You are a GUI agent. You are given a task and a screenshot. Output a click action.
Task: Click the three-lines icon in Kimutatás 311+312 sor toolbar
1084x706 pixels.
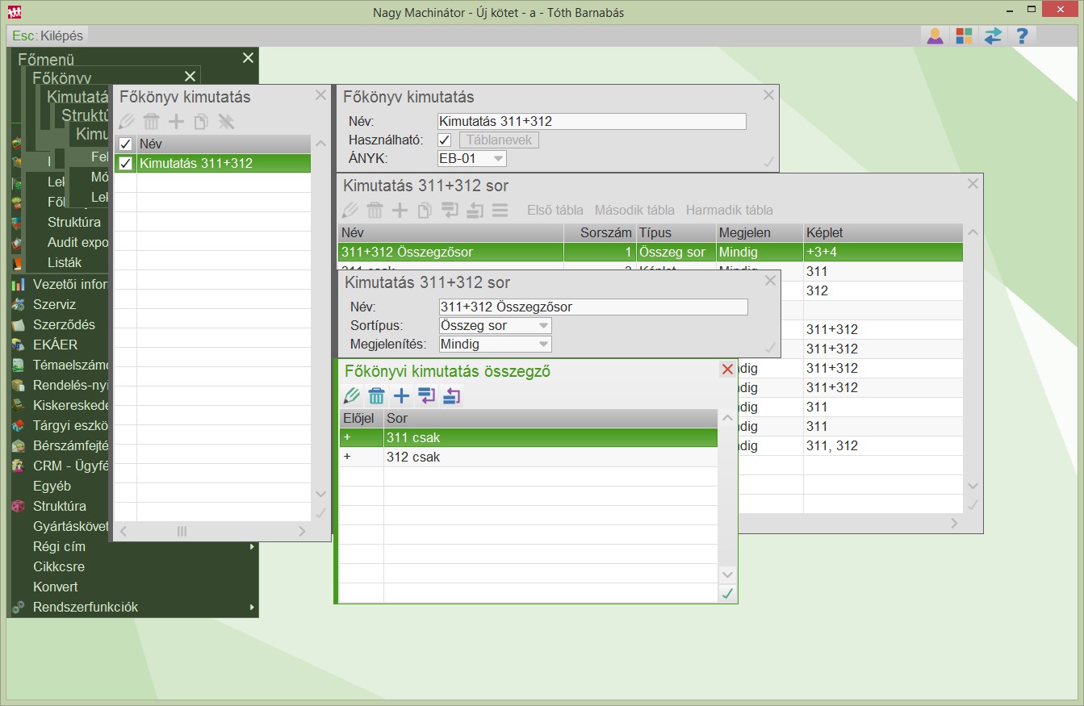(500, 211)
